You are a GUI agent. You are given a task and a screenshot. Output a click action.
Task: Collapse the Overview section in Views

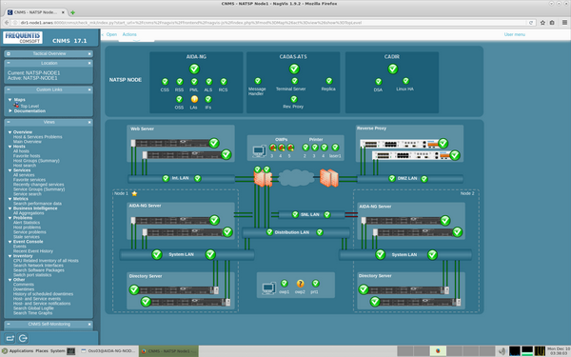[x=10, y=132]
